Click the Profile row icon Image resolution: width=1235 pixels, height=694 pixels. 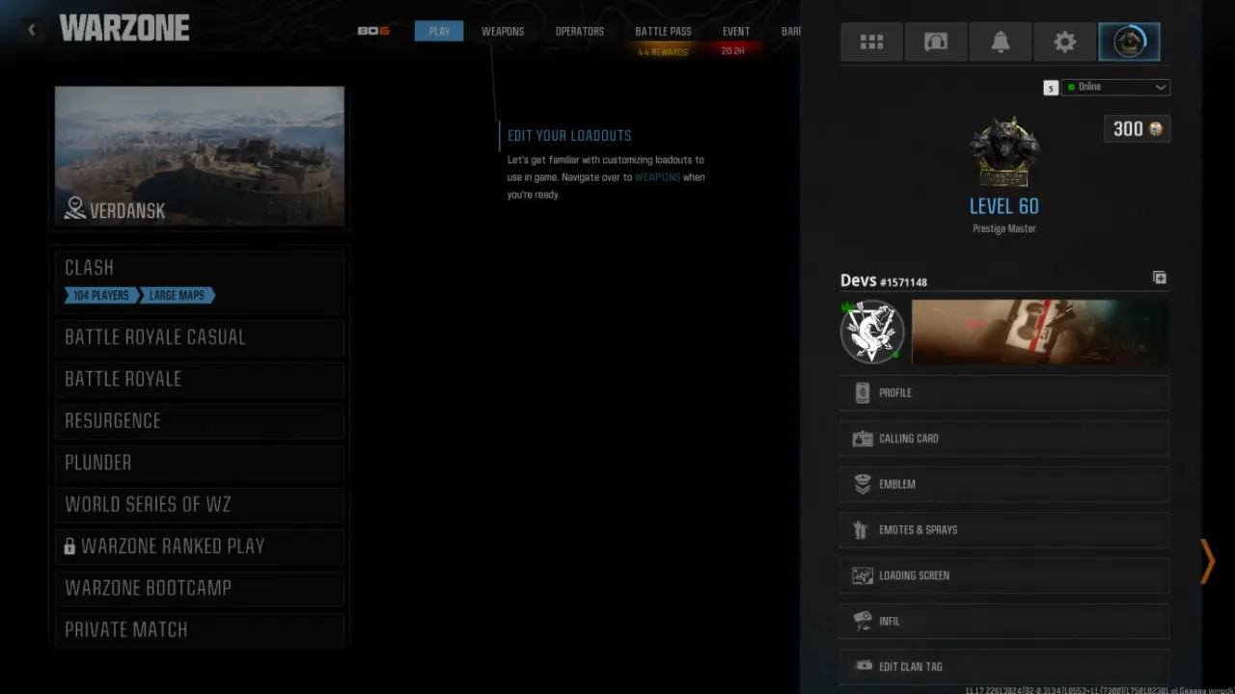click(863, 392)
